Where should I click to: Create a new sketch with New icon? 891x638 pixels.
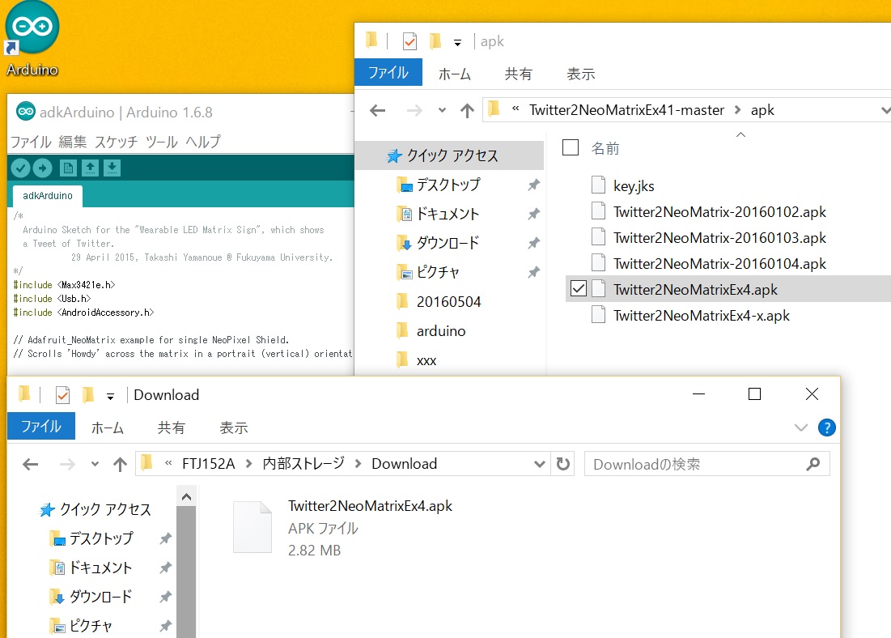(69, 168)
